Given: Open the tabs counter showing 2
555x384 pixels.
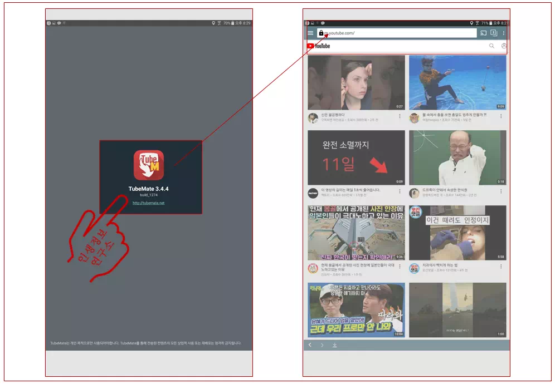Looking at the screenshot, I should click(494, 33).
